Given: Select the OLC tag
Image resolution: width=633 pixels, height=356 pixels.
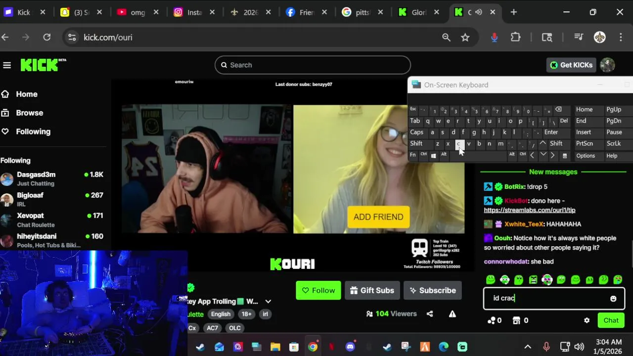Looking at the screenshot, I should [x=235, y=328].
